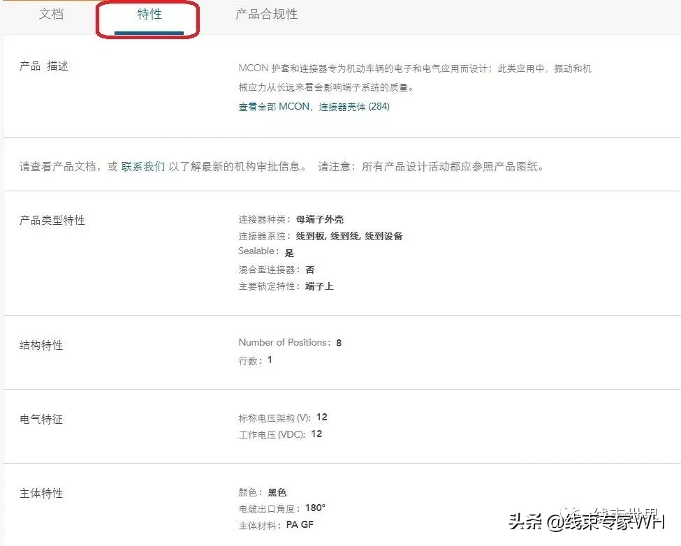Click the 主要锁定特性 value 端子上
The width and height of the screenshot is (681, 546).
(319, 286)
